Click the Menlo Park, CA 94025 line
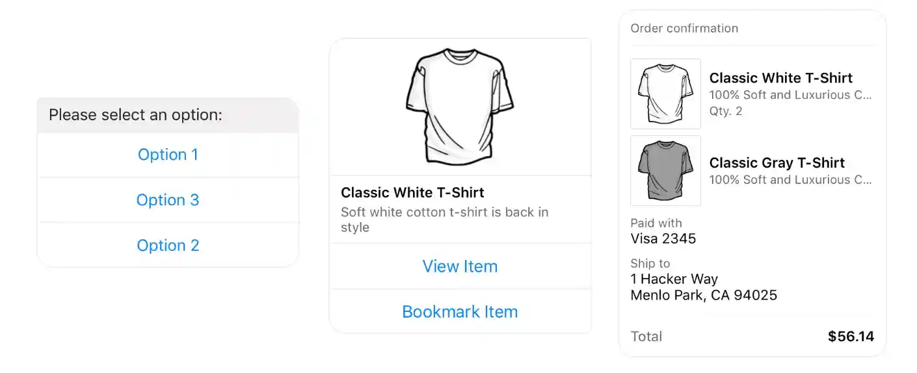The height and width of the screenshot is (373, 917). [x=704, y=296]
